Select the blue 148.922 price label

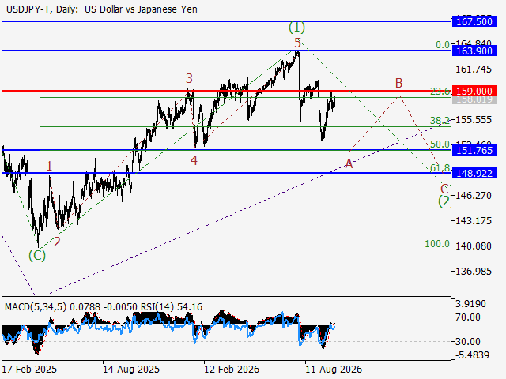click(474, 174)
